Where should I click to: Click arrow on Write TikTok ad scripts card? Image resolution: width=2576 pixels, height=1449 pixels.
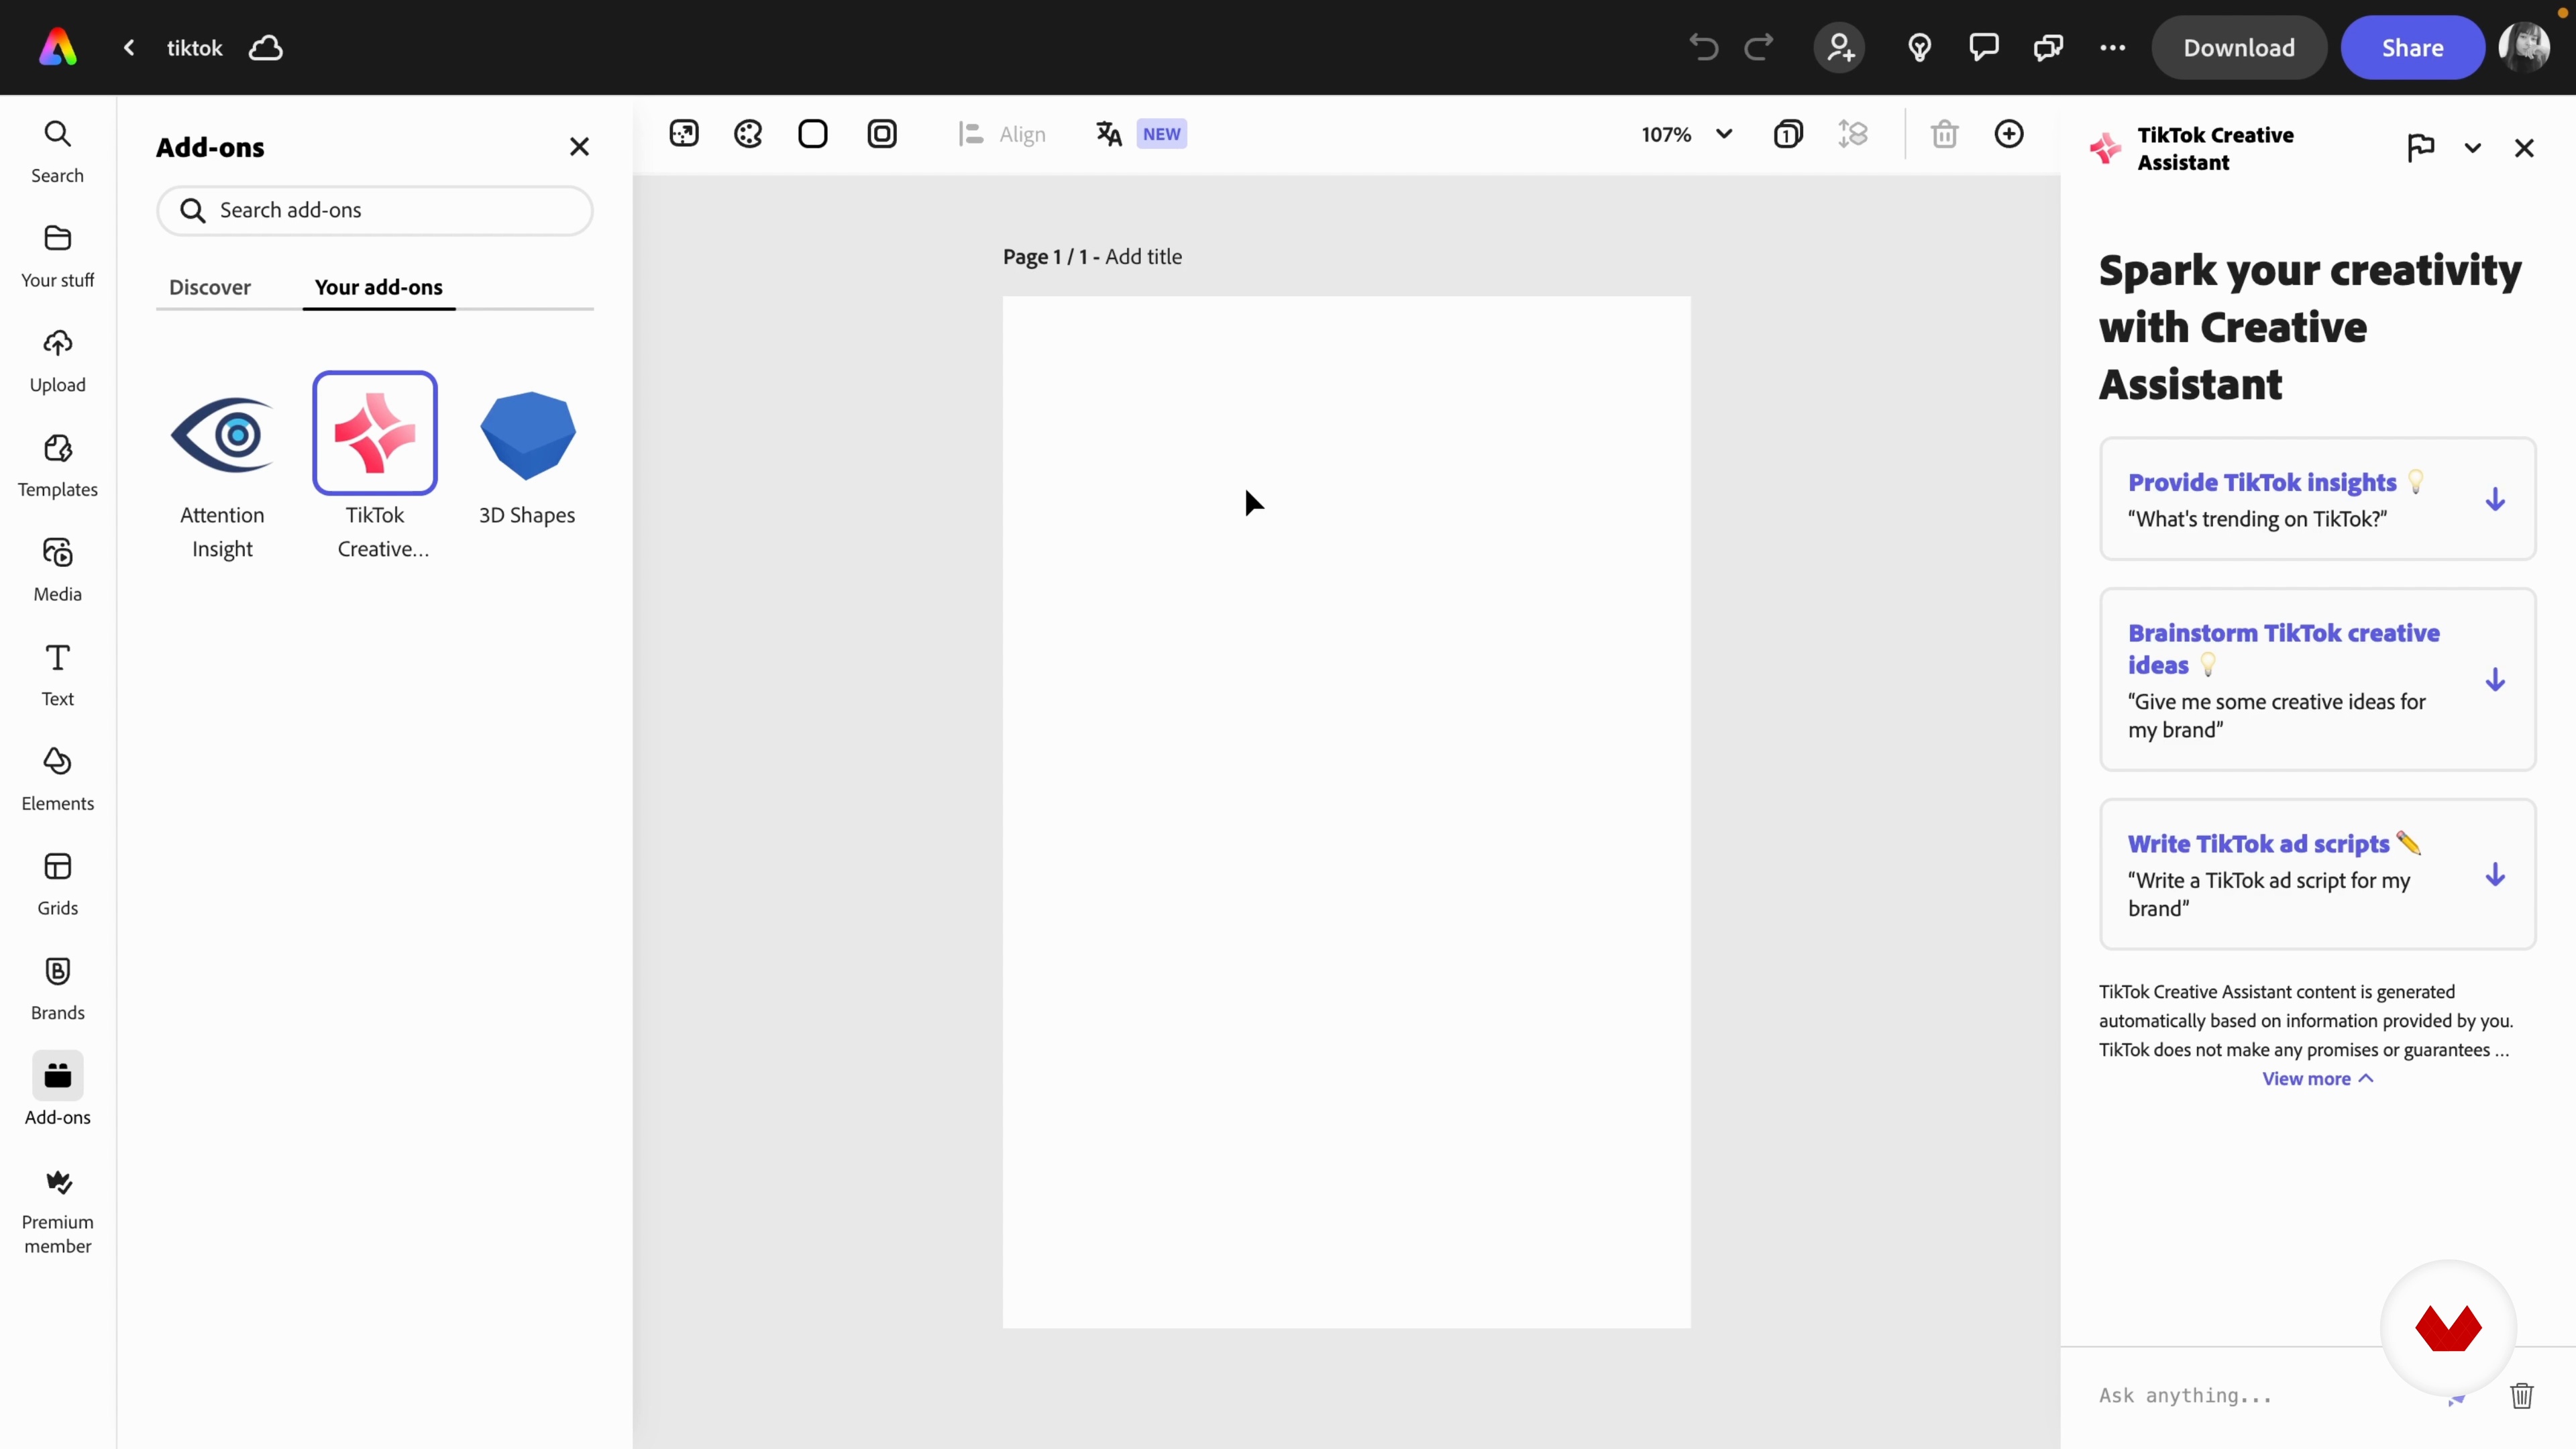(x=2495, y=875)
